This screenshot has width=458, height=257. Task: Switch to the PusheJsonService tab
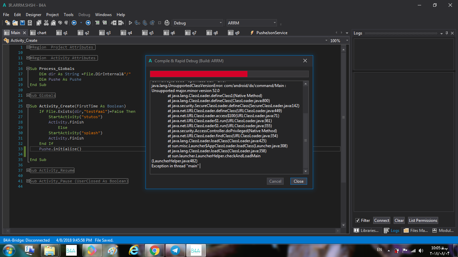[x=272, y=33]
